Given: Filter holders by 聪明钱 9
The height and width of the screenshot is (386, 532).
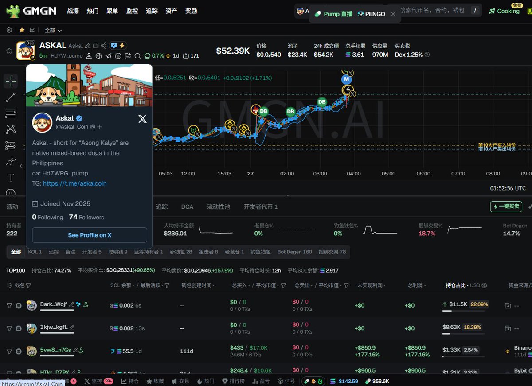Looking at the screenshot, I should click(x=117, y=252).
